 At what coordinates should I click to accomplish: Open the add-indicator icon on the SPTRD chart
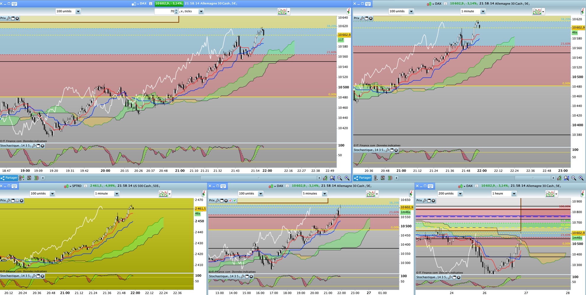click(x=164, y=194)
